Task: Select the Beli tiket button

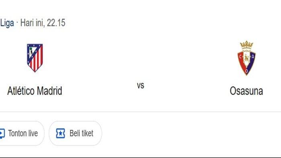Action: click(x=75, y=133)
